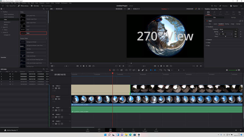The image size is (244, 137).
Task: Switch to the Color page
Action: click(x=133, y=130)
